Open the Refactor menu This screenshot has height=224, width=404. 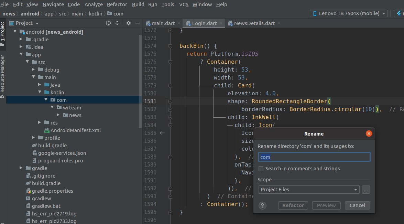(117, 4)
